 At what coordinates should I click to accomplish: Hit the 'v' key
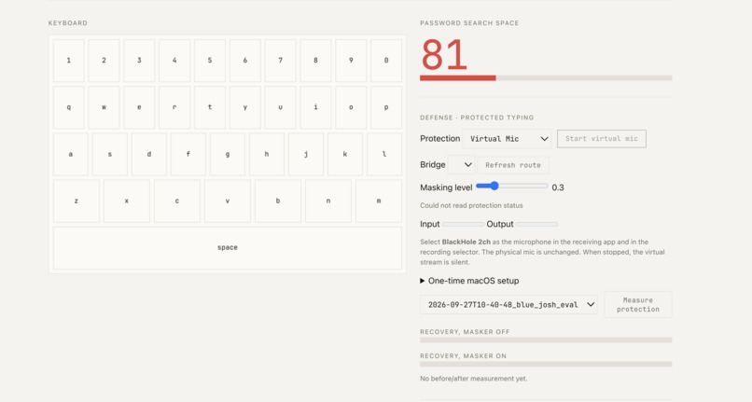pos(228,201)
